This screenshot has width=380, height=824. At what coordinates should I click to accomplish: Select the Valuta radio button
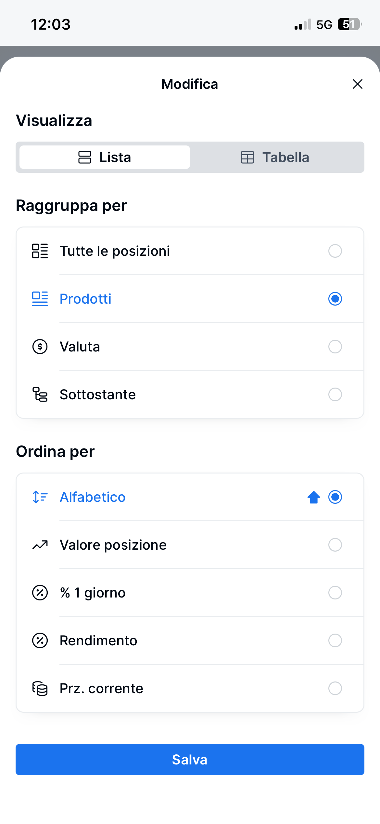(x=335, y=347)
